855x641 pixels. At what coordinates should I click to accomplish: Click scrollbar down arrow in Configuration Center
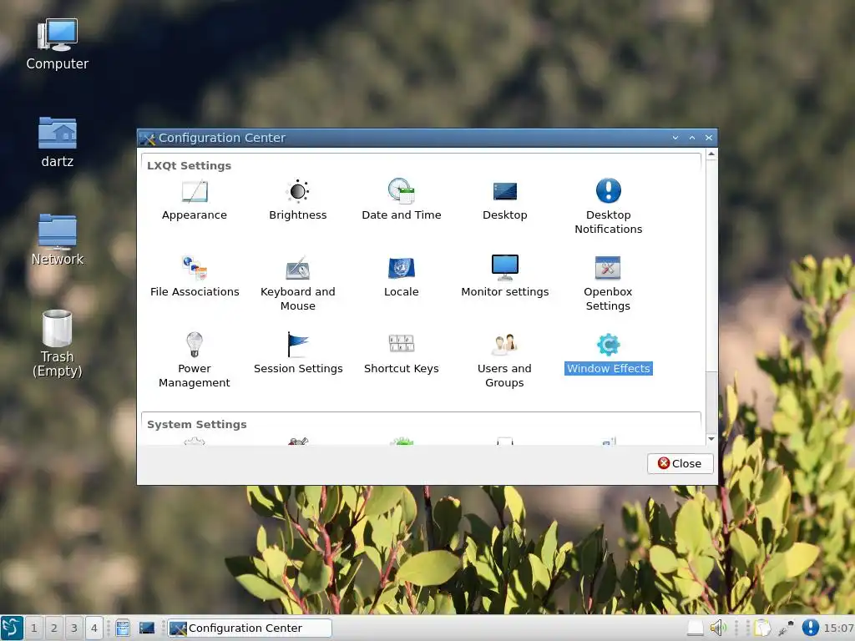click(x=711, y=439)
